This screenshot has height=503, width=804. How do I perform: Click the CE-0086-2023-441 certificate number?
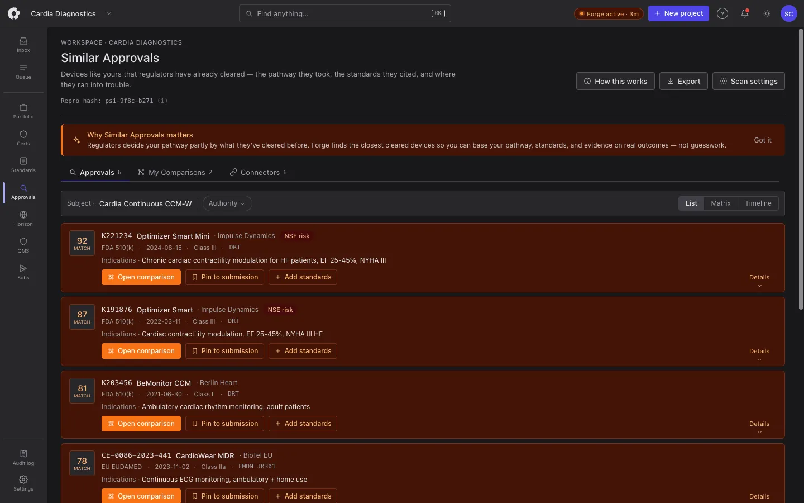(136, 455)
